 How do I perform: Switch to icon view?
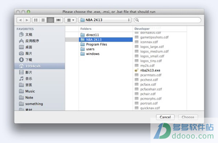36,20
